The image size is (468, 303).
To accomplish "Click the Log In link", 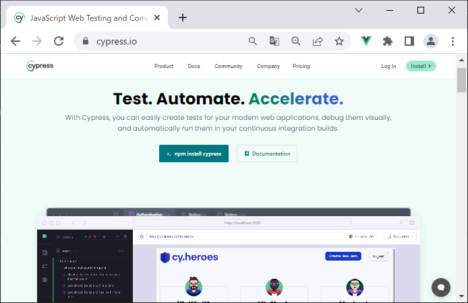I will pyautogui.click(x=388, y=66).
